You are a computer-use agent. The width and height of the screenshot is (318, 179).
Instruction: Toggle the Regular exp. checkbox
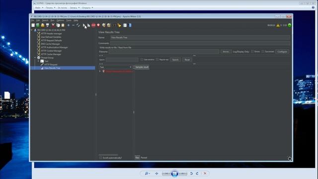tap(158, 60)
